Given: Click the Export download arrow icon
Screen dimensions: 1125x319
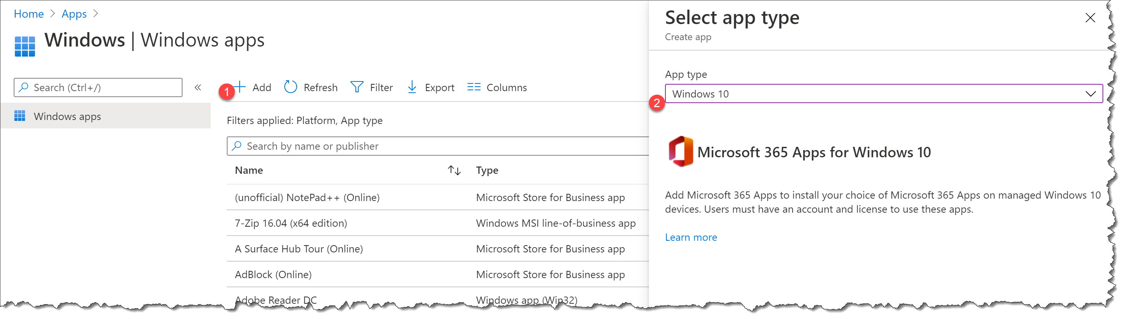Looking at the screenshot, I should [412, 87].
